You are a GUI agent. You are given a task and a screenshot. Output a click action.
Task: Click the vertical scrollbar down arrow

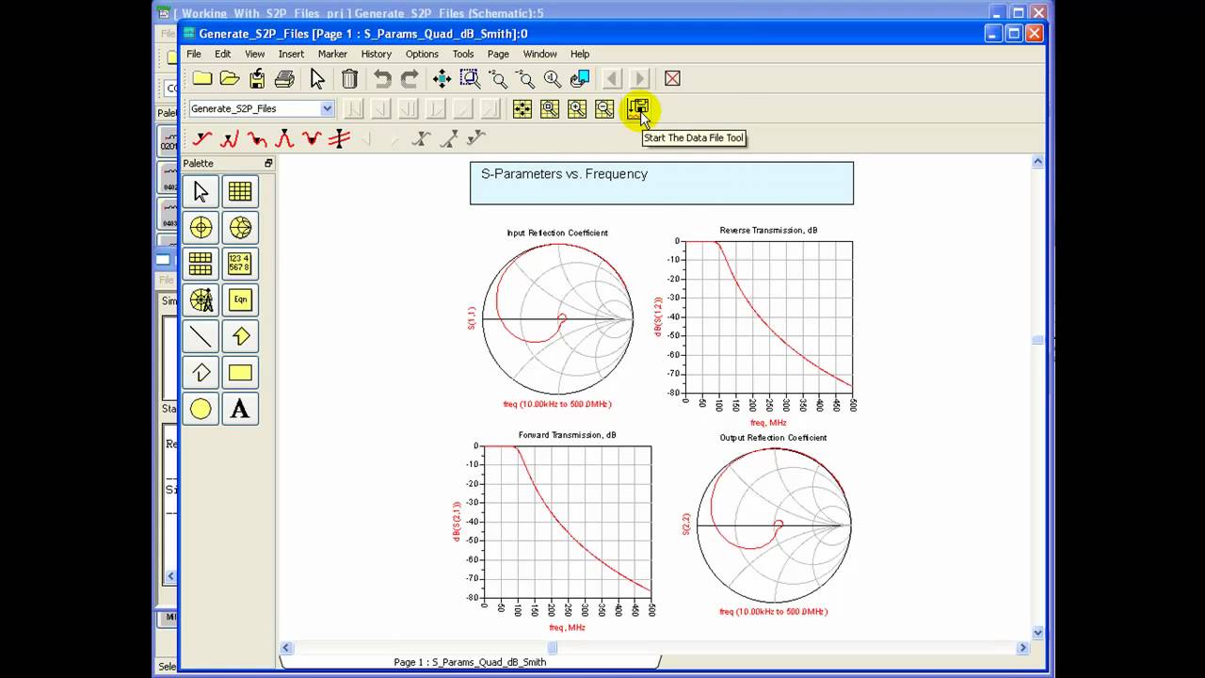[x=1037, y=633]
